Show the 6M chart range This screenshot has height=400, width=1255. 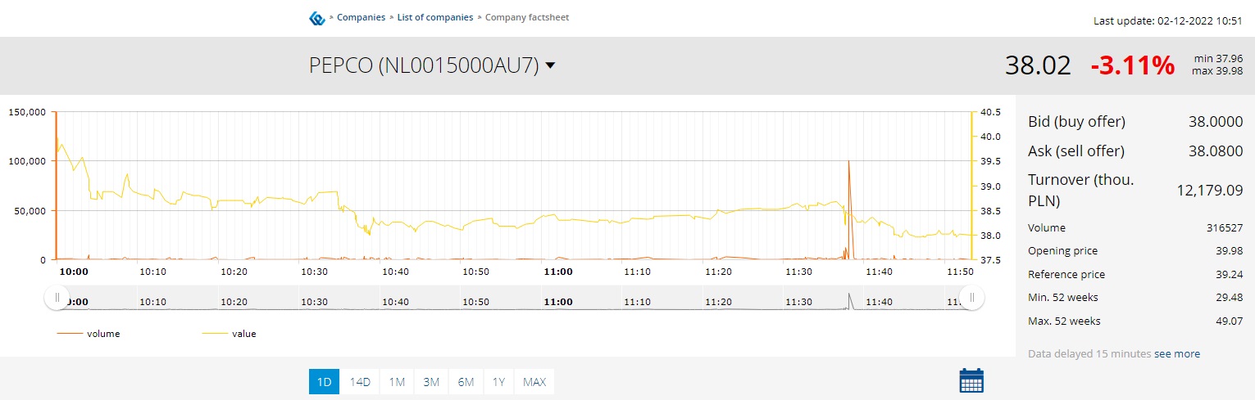[x=466, y=382]
